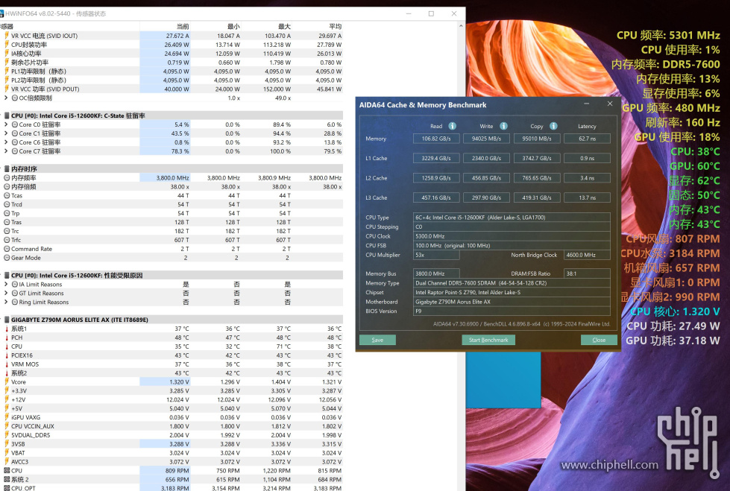The width and height of the screenshot is (730, 491).
Task: Select the C-State 驻留率 group header
Action: coord(172,115)
